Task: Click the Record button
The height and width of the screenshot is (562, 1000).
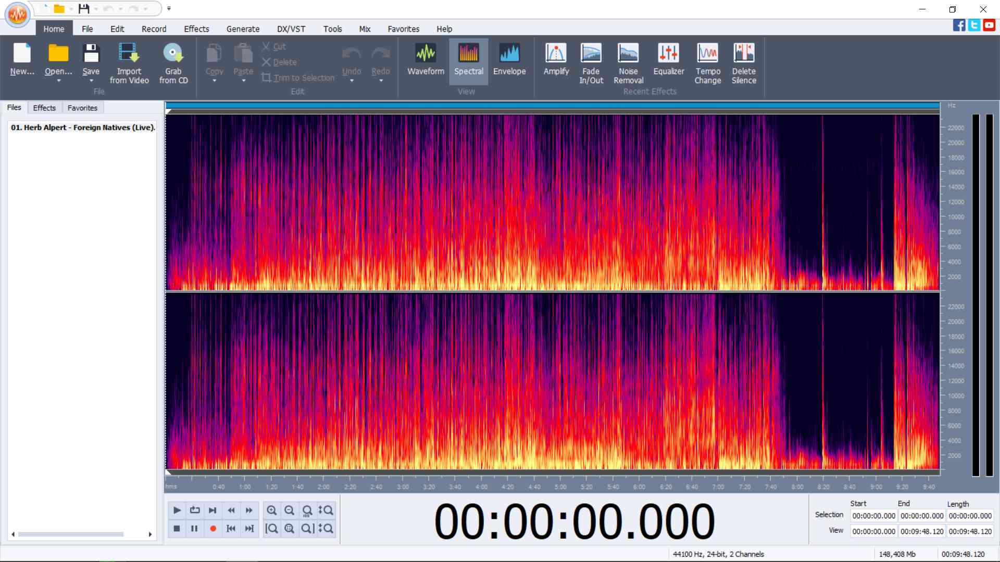Action: tap(213, 529)
